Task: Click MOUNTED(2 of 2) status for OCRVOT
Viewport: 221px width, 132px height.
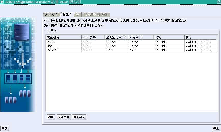Action: [200, 50]
